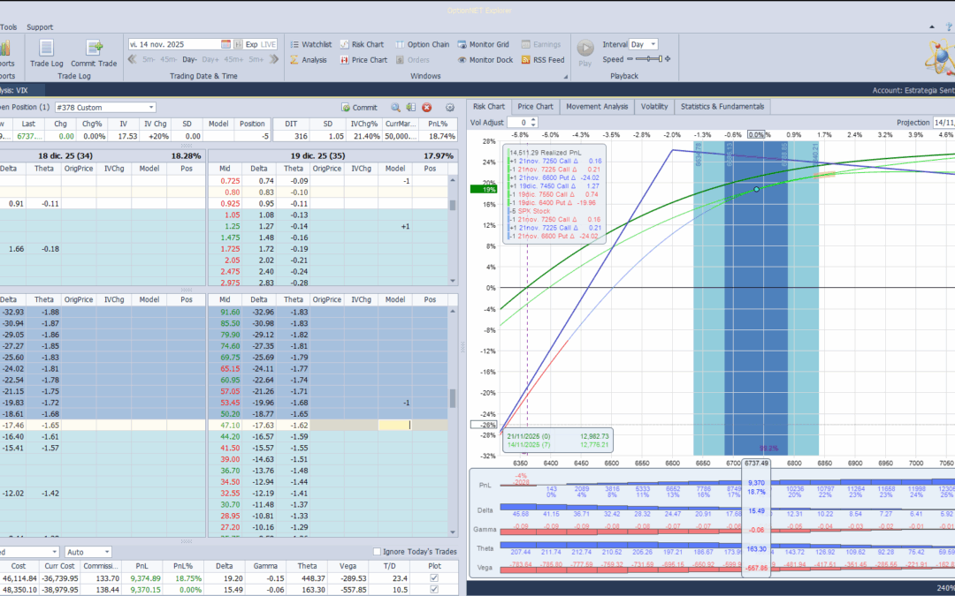Open the Monitor Grid window
The width and height of the screenshot is (955, 596).
(x=483, y=44)
